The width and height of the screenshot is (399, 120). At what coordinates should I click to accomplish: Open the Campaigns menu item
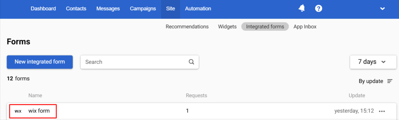(143, 9)
